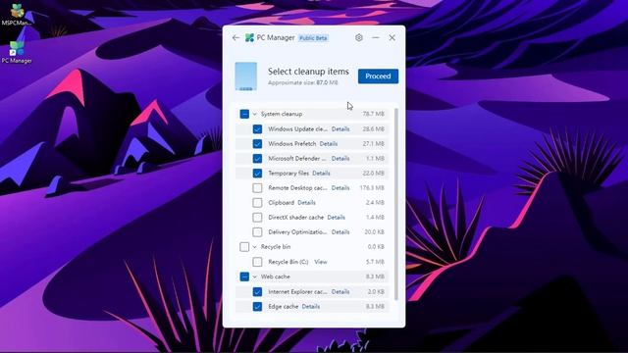Image resolution: width=628 pixels, height=353 pixels.
Task: Click the 'Windows Prefetch' label
Action: click(292, 144)
